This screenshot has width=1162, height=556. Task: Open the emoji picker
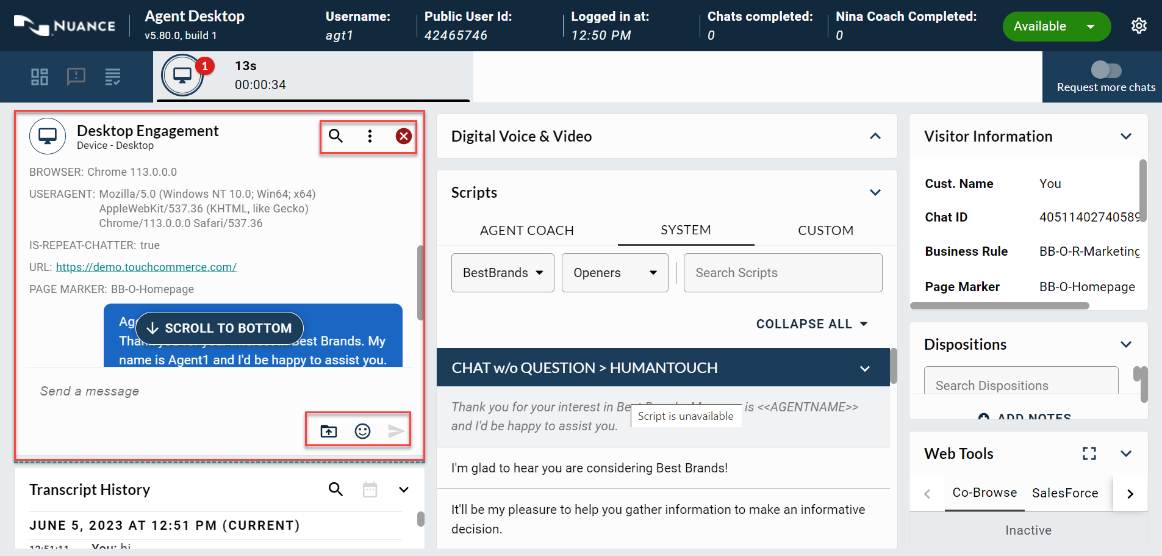[363, 431]
